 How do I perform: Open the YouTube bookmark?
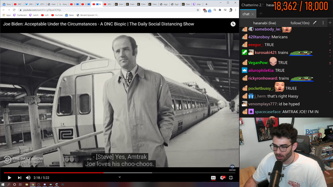tap(57, 15)
